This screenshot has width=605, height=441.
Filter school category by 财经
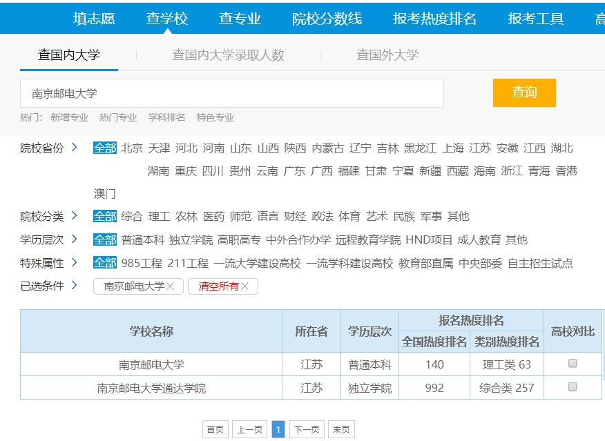coord(295,216)
